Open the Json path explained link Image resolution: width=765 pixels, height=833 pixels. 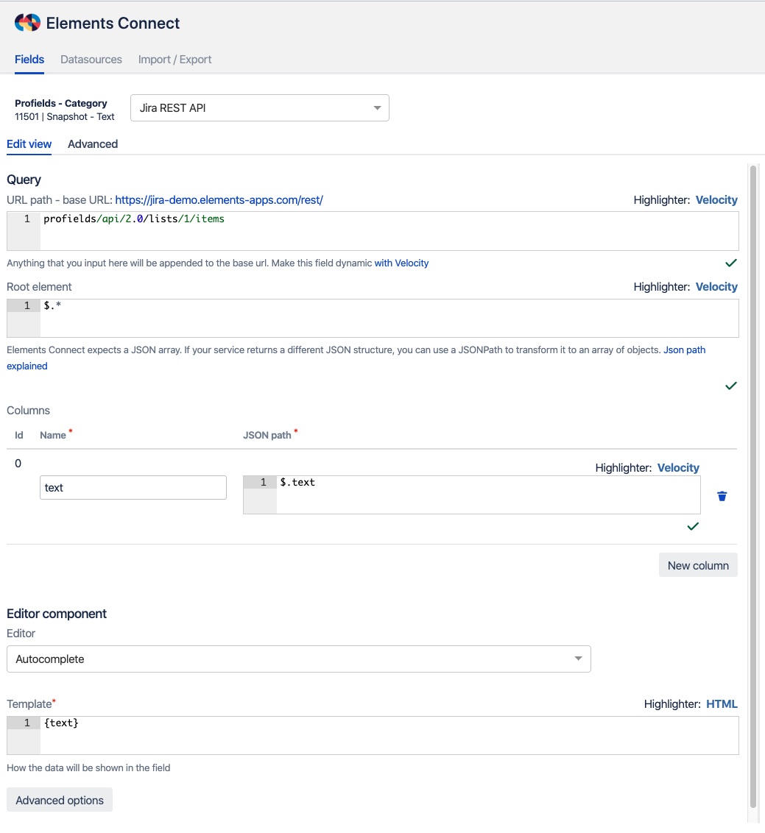click(684, 350)
